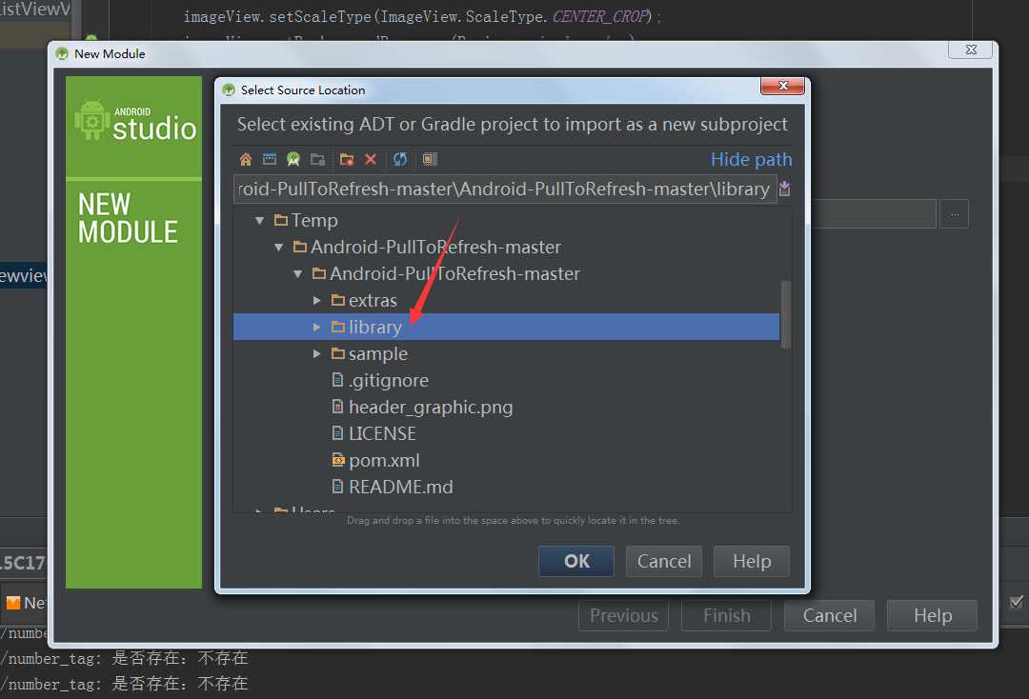The height and width of the screenshot is (699, 1029).
Task: Go to the home directory icon
Action: 246,159
